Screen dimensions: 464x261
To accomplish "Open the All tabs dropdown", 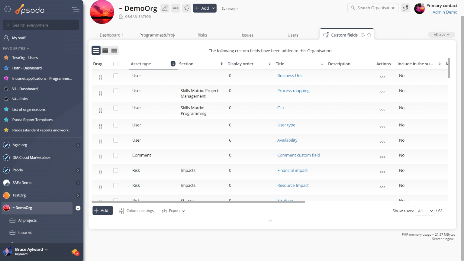I will (x=441, y=35).
